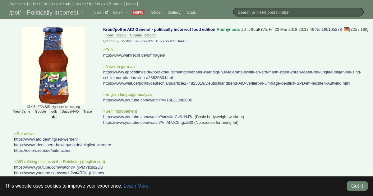
Task: Click poster ID 60uuRY/B
Action: coord(254,30)
